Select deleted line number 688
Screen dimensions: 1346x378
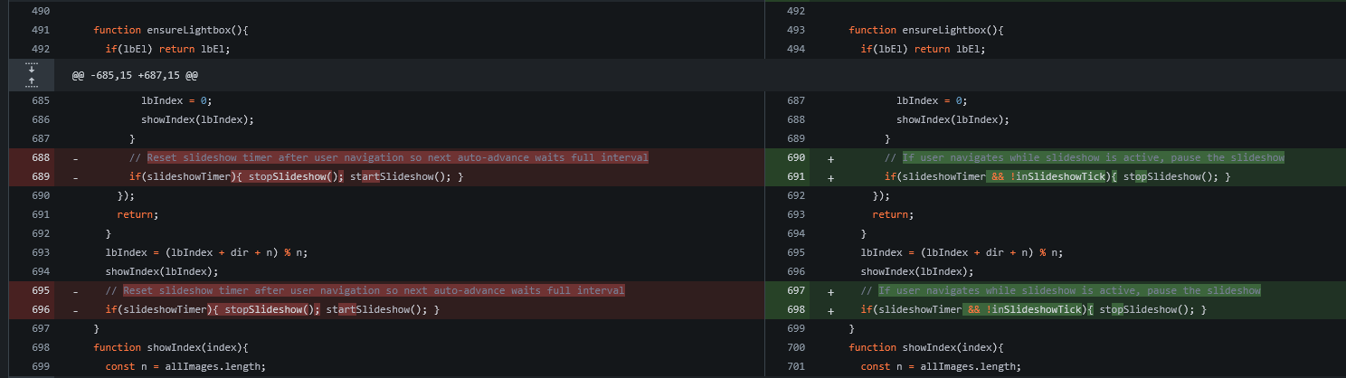point(40,157)
